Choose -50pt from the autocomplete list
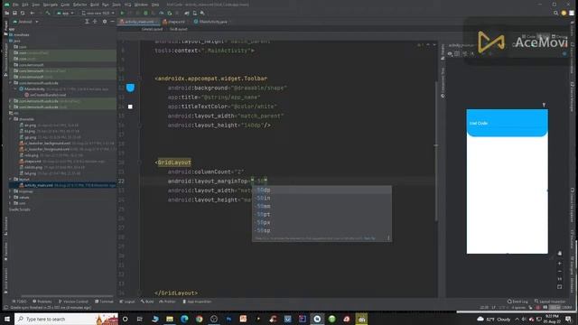This screenshot has height=325, width=578. [322, 214]
